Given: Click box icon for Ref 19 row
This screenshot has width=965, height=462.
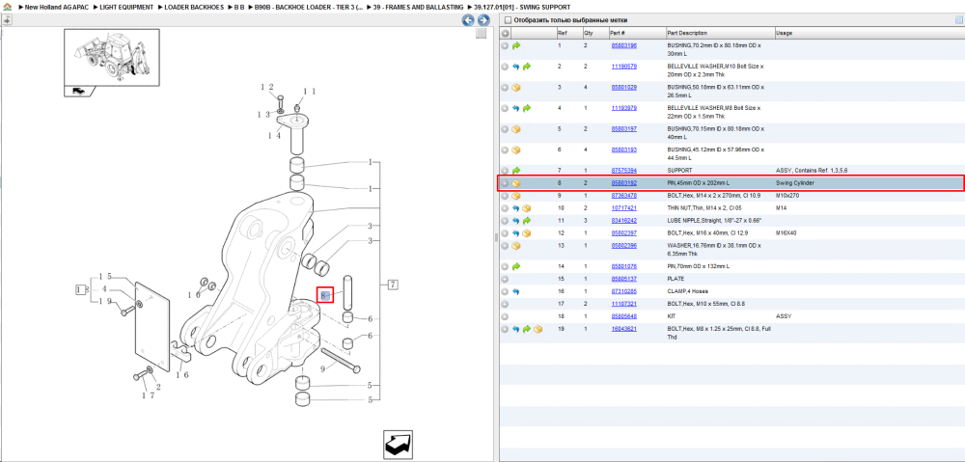Looking at the screenshot, I should [x=538, y=330].
